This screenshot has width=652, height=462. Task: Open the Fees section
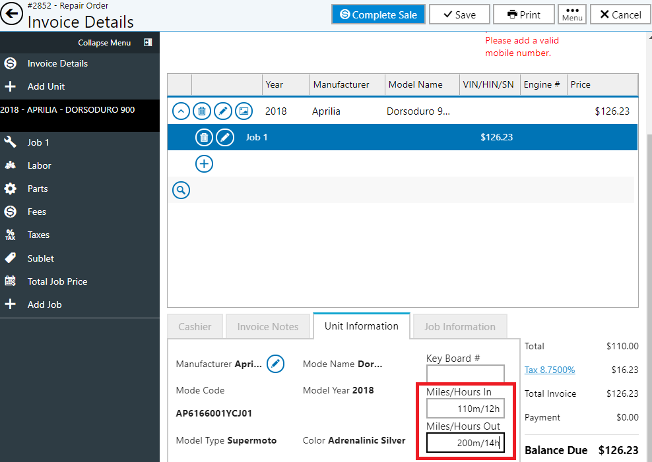(x=36, y=212)
